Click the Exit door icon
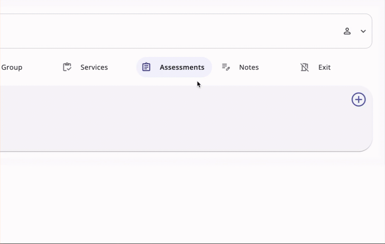Image resolution: width=385 pixels, height=244 pixels. pos(305,67)
